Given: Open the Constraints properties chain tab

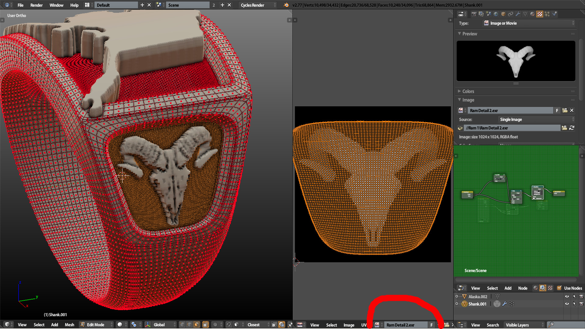Looking at the screenshot, I should pos(510,14).
